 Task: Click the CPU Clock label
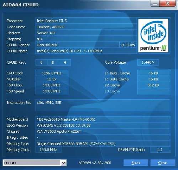click(x=15, y=73)
